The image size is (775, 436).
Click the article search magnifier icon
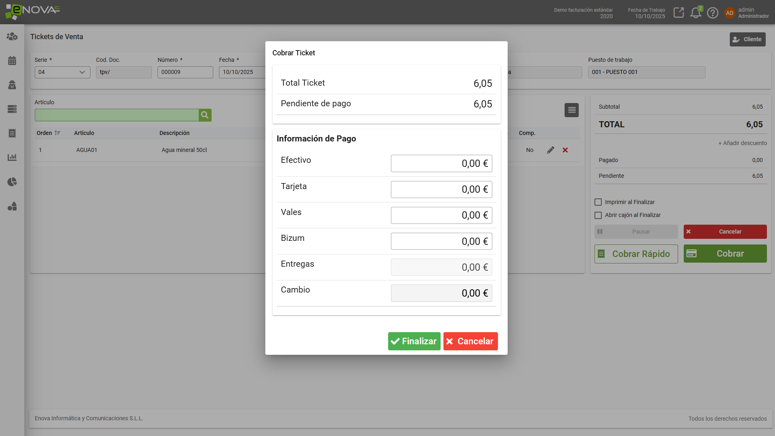point(205,115)
